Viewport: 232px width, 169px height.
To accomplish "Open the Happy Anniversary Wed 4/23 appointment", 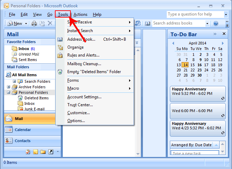I will point(198,128).
